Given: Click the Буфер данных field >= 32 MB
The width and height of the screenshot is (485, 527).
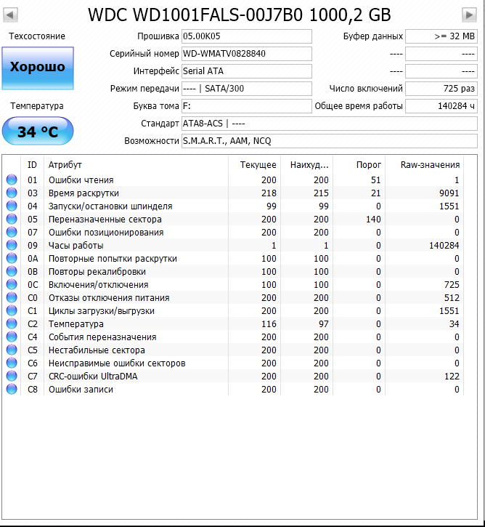Looking at the screenshot, I should (441, 36).
